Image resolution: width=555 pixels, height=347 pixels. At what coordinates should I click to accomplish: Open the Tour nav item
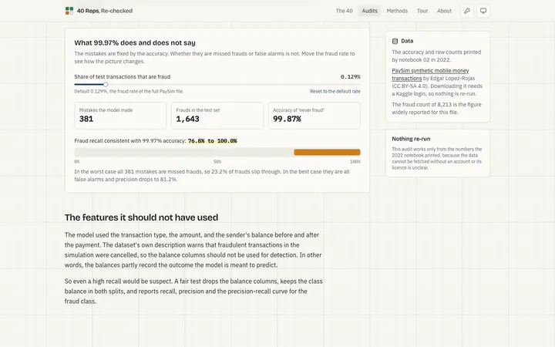(422, 11)
